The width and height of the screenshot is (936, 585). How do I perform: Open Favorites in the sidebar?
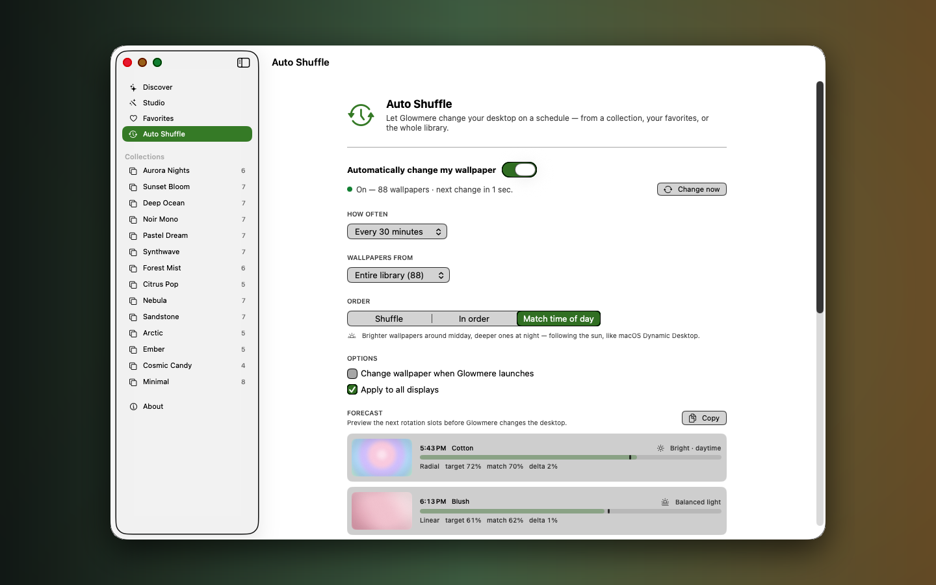187,118
